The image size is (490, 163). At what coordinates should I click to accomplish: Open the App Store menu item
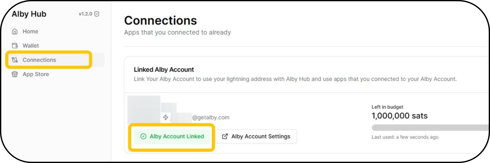[x=36, y=75]
